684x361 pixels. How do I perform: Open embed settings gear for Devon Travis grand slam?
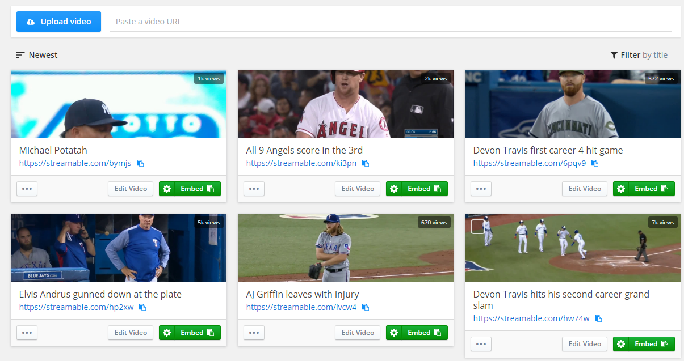click(621, 344)
